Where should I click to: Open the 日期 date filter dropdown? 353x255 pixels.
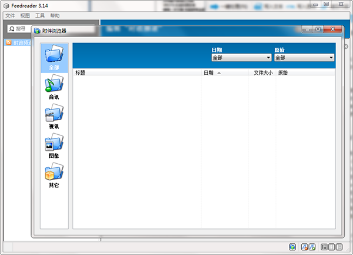pyautogui.click(x=241, y=58)
